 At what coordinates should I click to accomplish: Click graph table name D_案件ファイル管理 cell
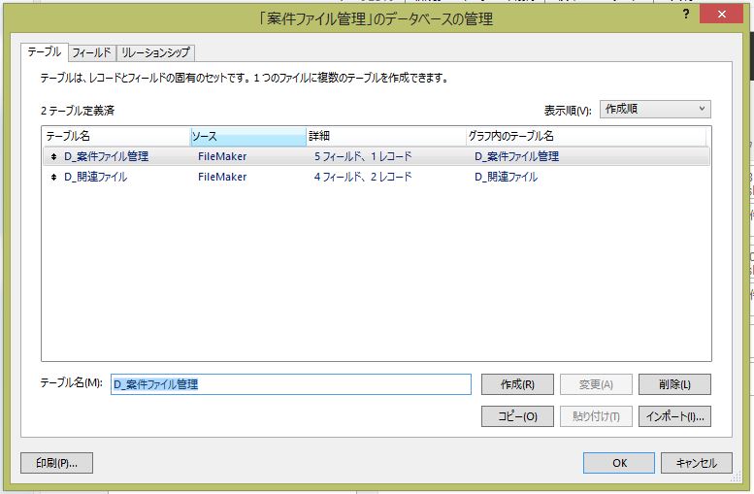pyautogui.click(x=516, y=156)
